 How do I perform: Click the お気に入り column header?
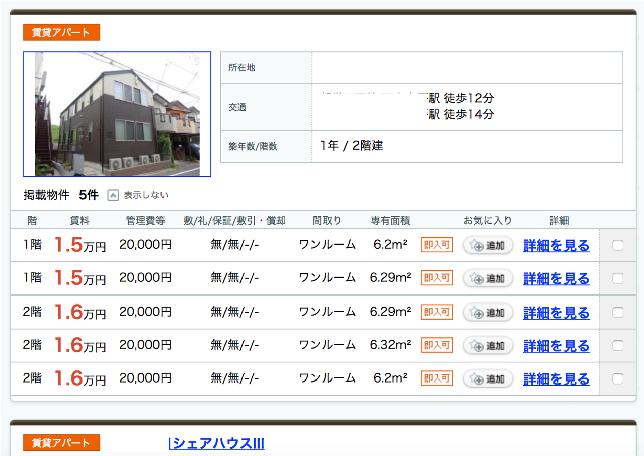[x=488, y=220]
